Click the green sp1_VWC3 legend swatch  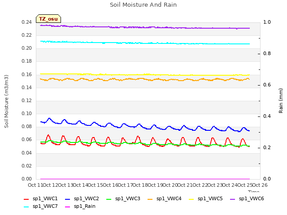(x=109, y=199)
